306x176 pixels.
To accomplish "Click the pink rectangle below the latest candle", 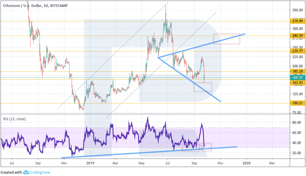I will pyautogui.click(x=203, y=87).
